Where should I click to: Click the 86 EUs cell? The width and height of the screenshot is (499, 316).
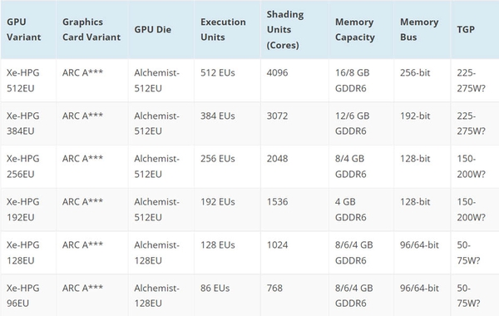tap(215, 289)
